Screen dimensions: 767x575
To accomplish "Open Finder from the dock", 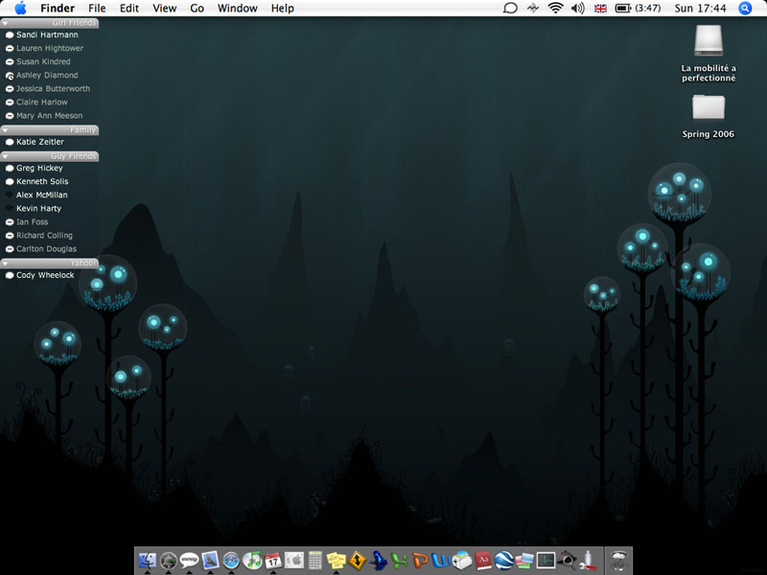I will pyautogui.click(x=148, y=560).
